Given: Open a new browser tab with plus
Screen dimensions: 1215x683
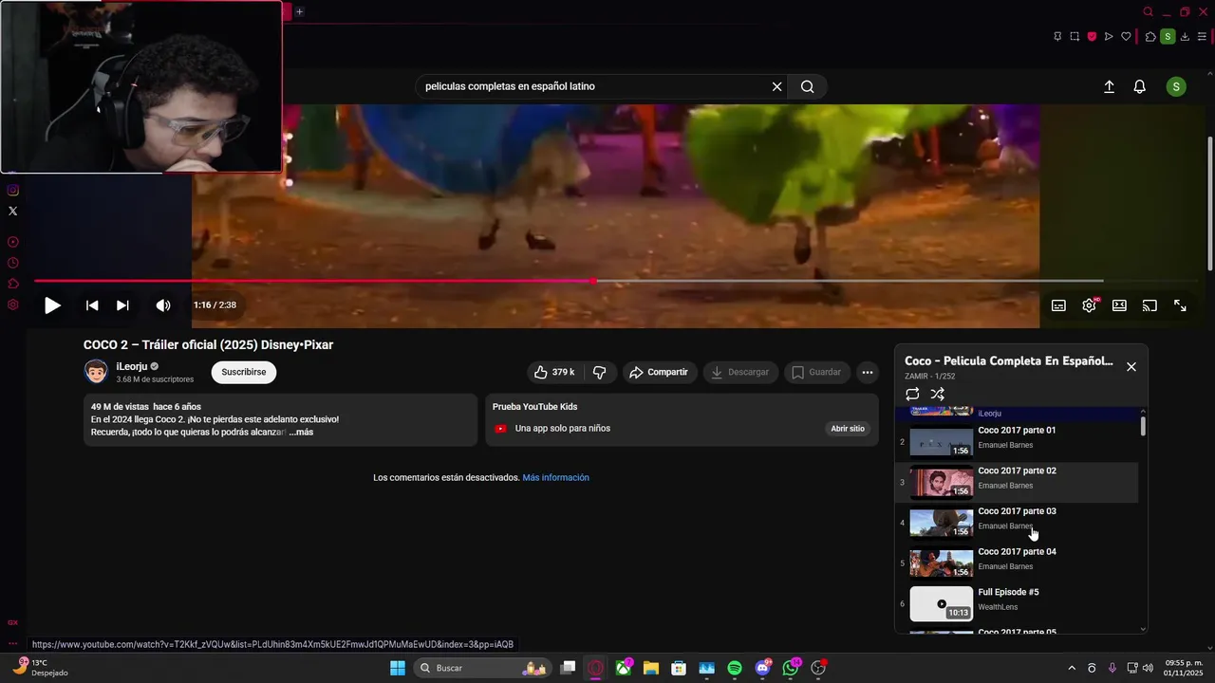Looking at the screenshot, I should (x=299, y=11).
